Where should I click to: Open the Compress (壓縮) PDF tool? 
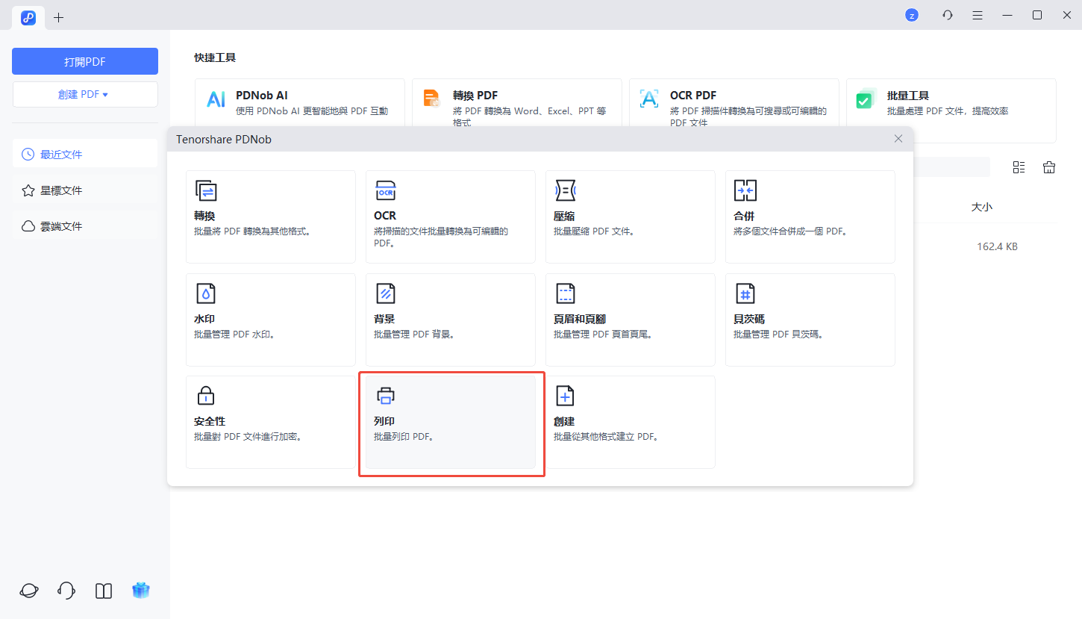click(630, 217)
